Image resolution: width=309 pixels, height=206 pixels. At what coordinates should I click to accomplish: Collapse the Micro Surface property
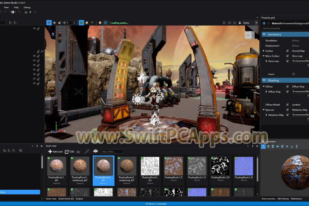click(x=264, y=56)
